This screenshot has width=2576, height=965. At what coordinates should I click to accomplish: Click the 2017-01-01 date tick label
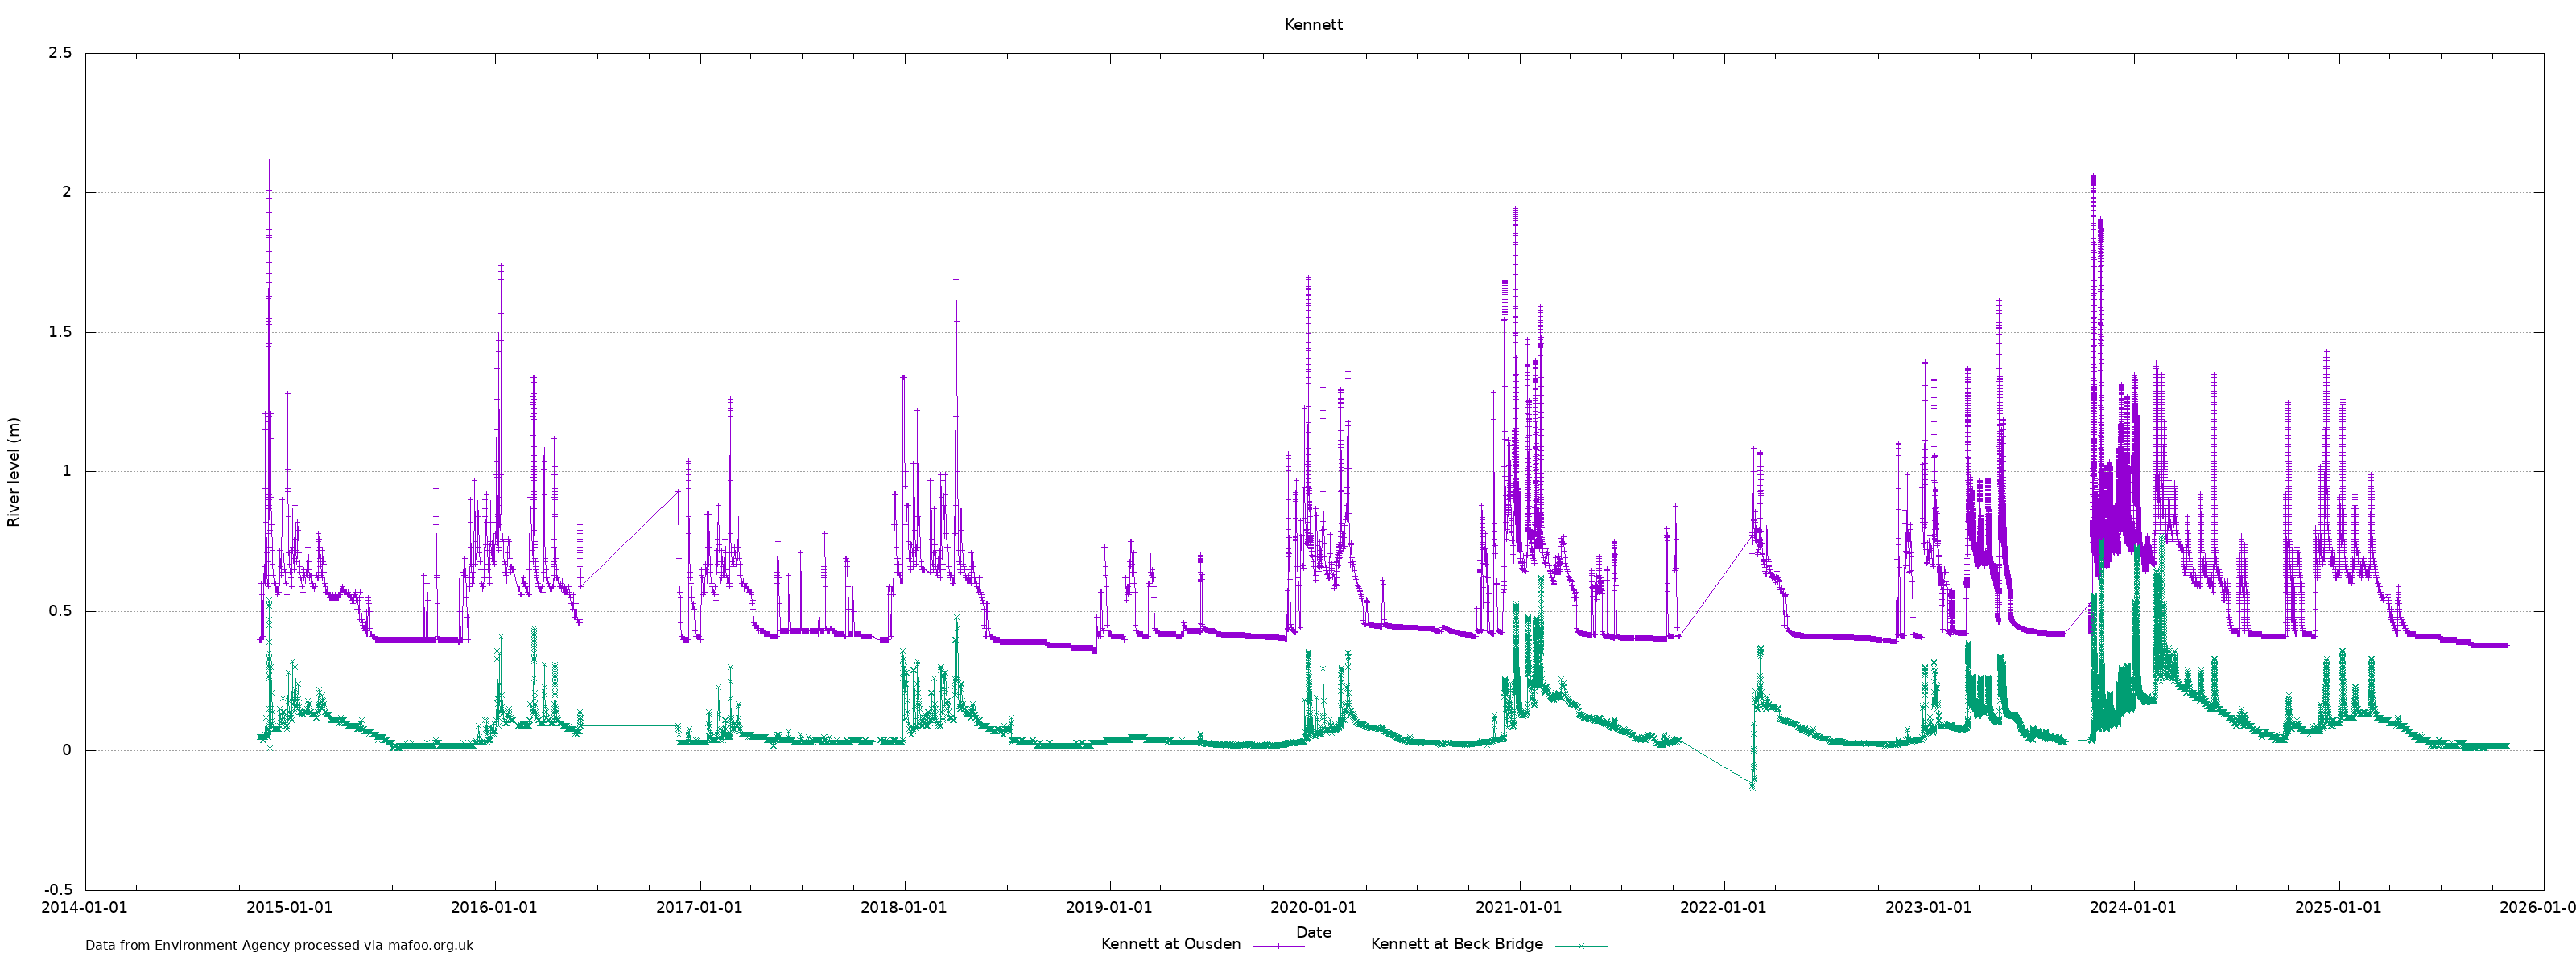pos(699,908)
